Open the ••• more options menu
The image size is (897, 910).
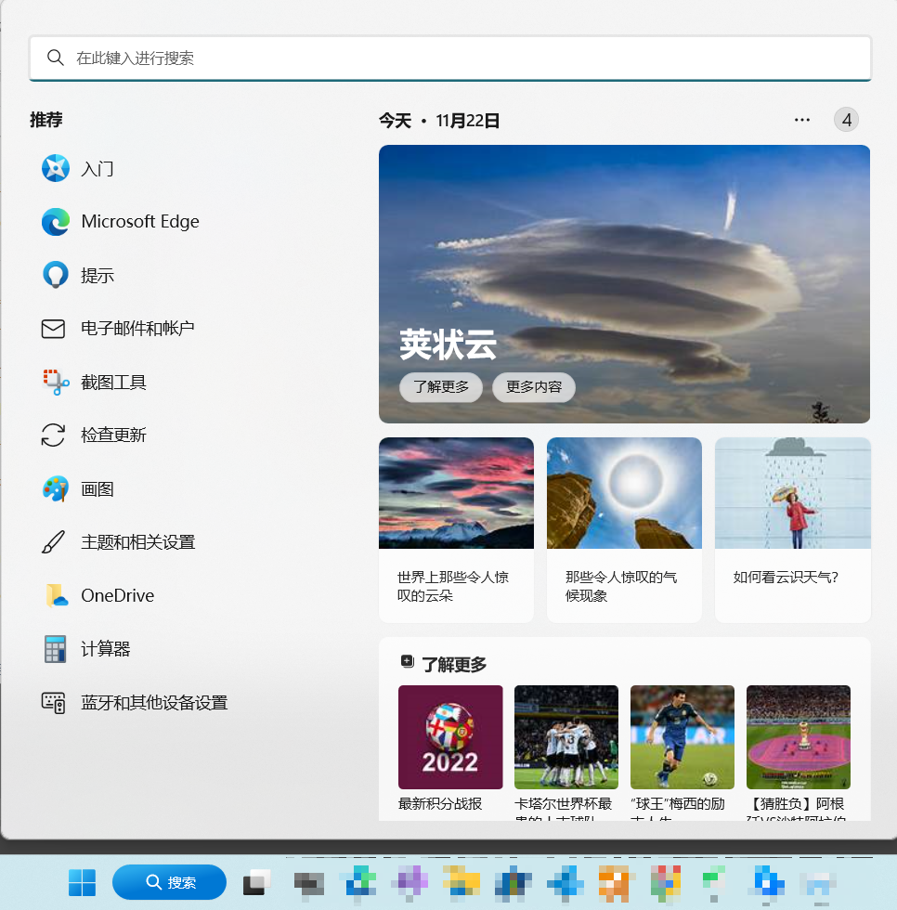tap(801, 119)
